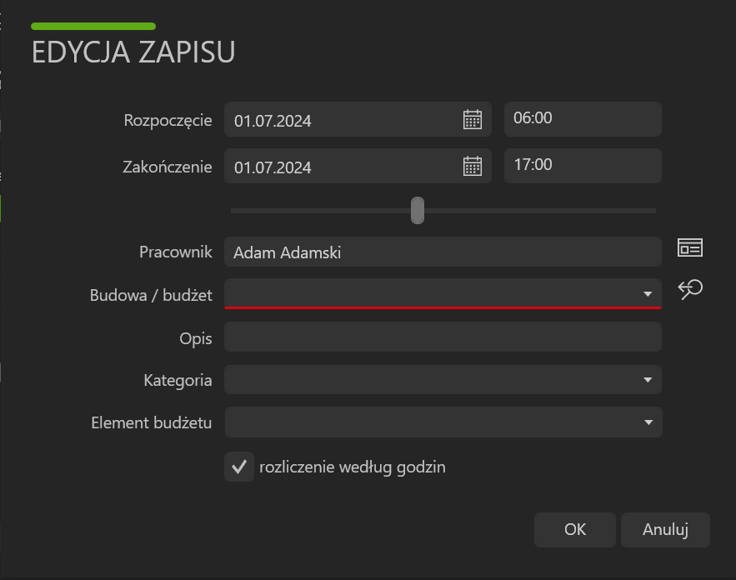Confirm the entry with the OK button
This screenshot has height=580, width=736.
(x=575, y=530)
